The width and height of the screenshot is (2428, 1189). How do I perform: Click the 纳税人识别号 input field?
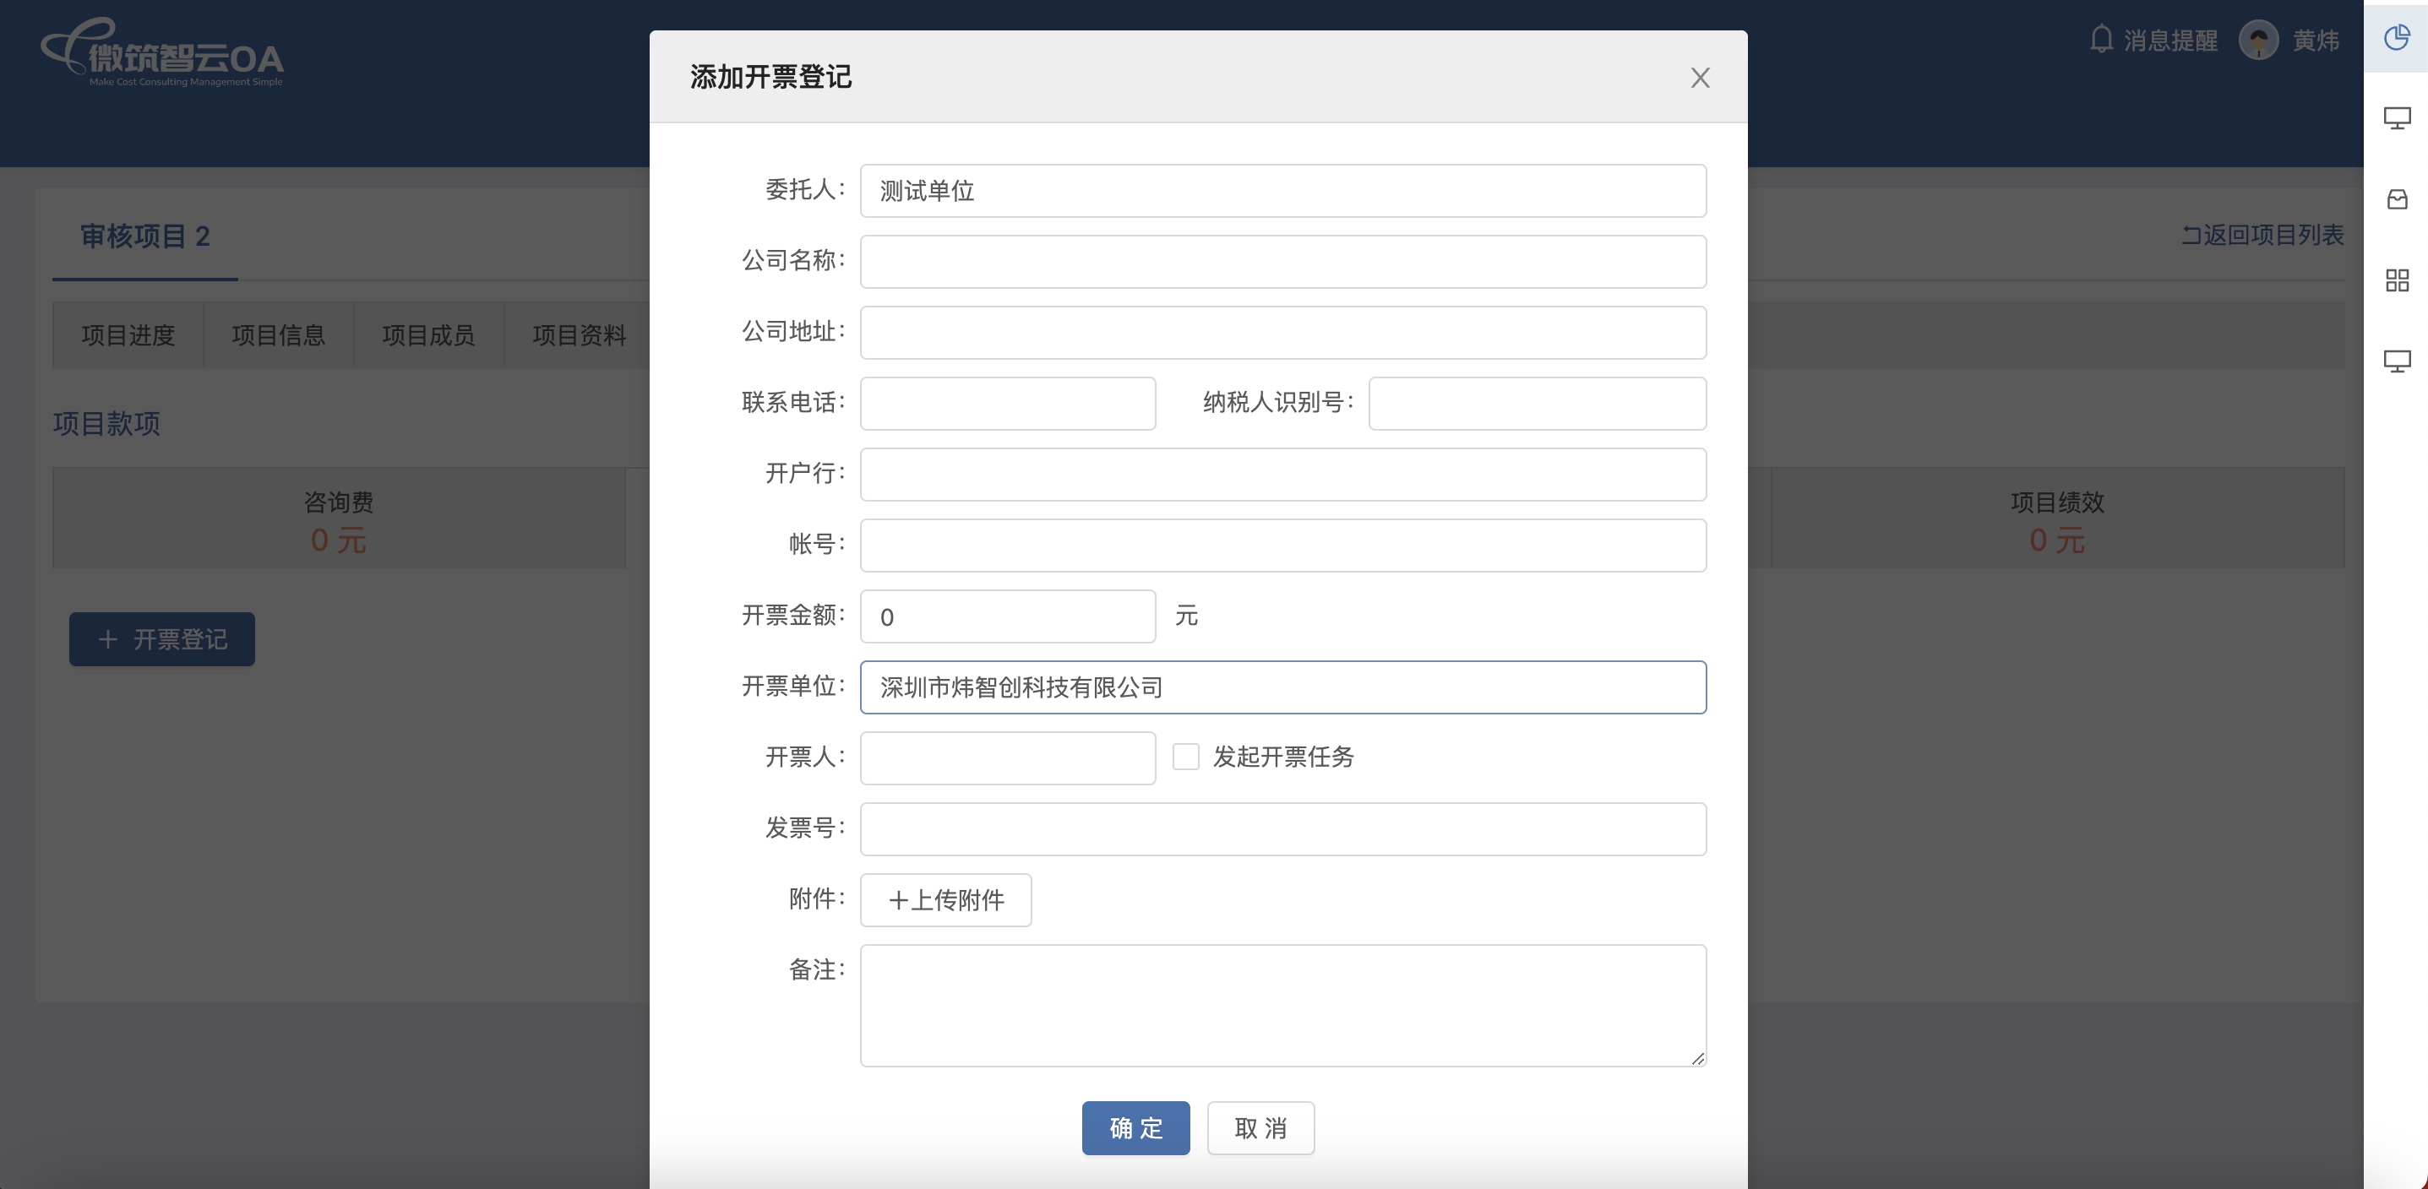pyautogui.click(x=1537, y=404)
